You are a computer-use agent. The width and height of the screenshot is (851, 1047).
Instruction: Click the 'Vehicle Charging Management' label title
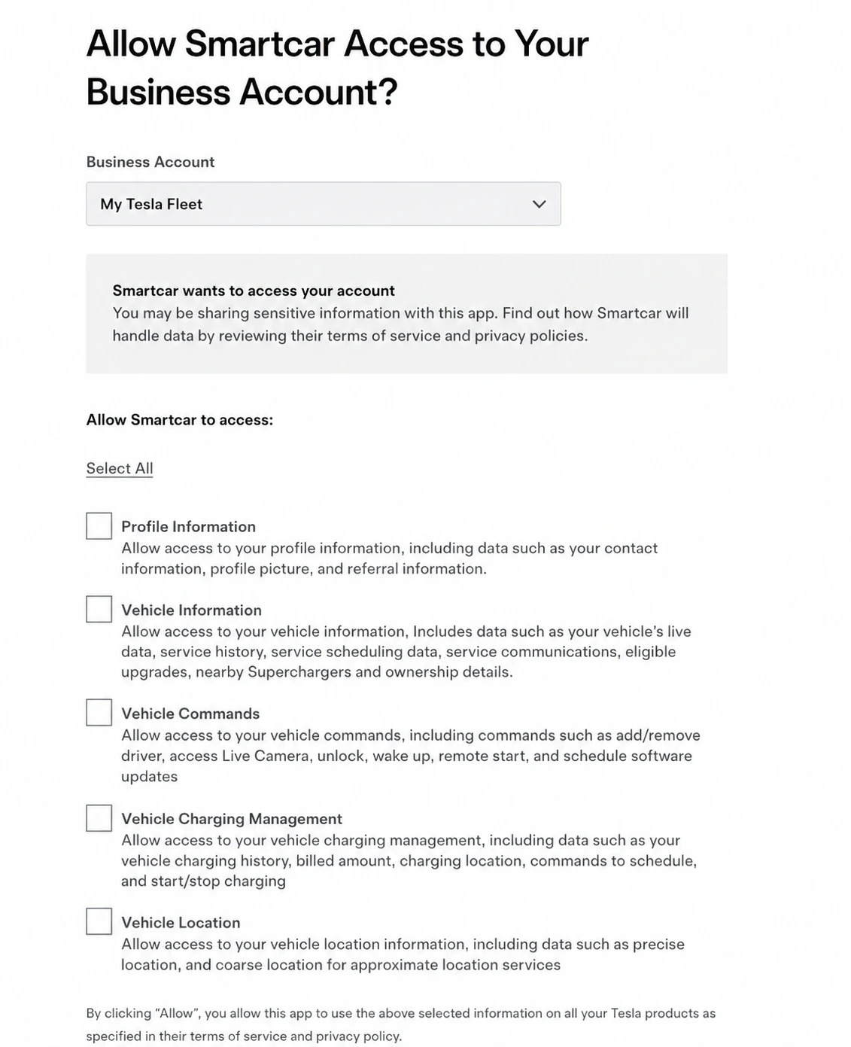point(232,819)
